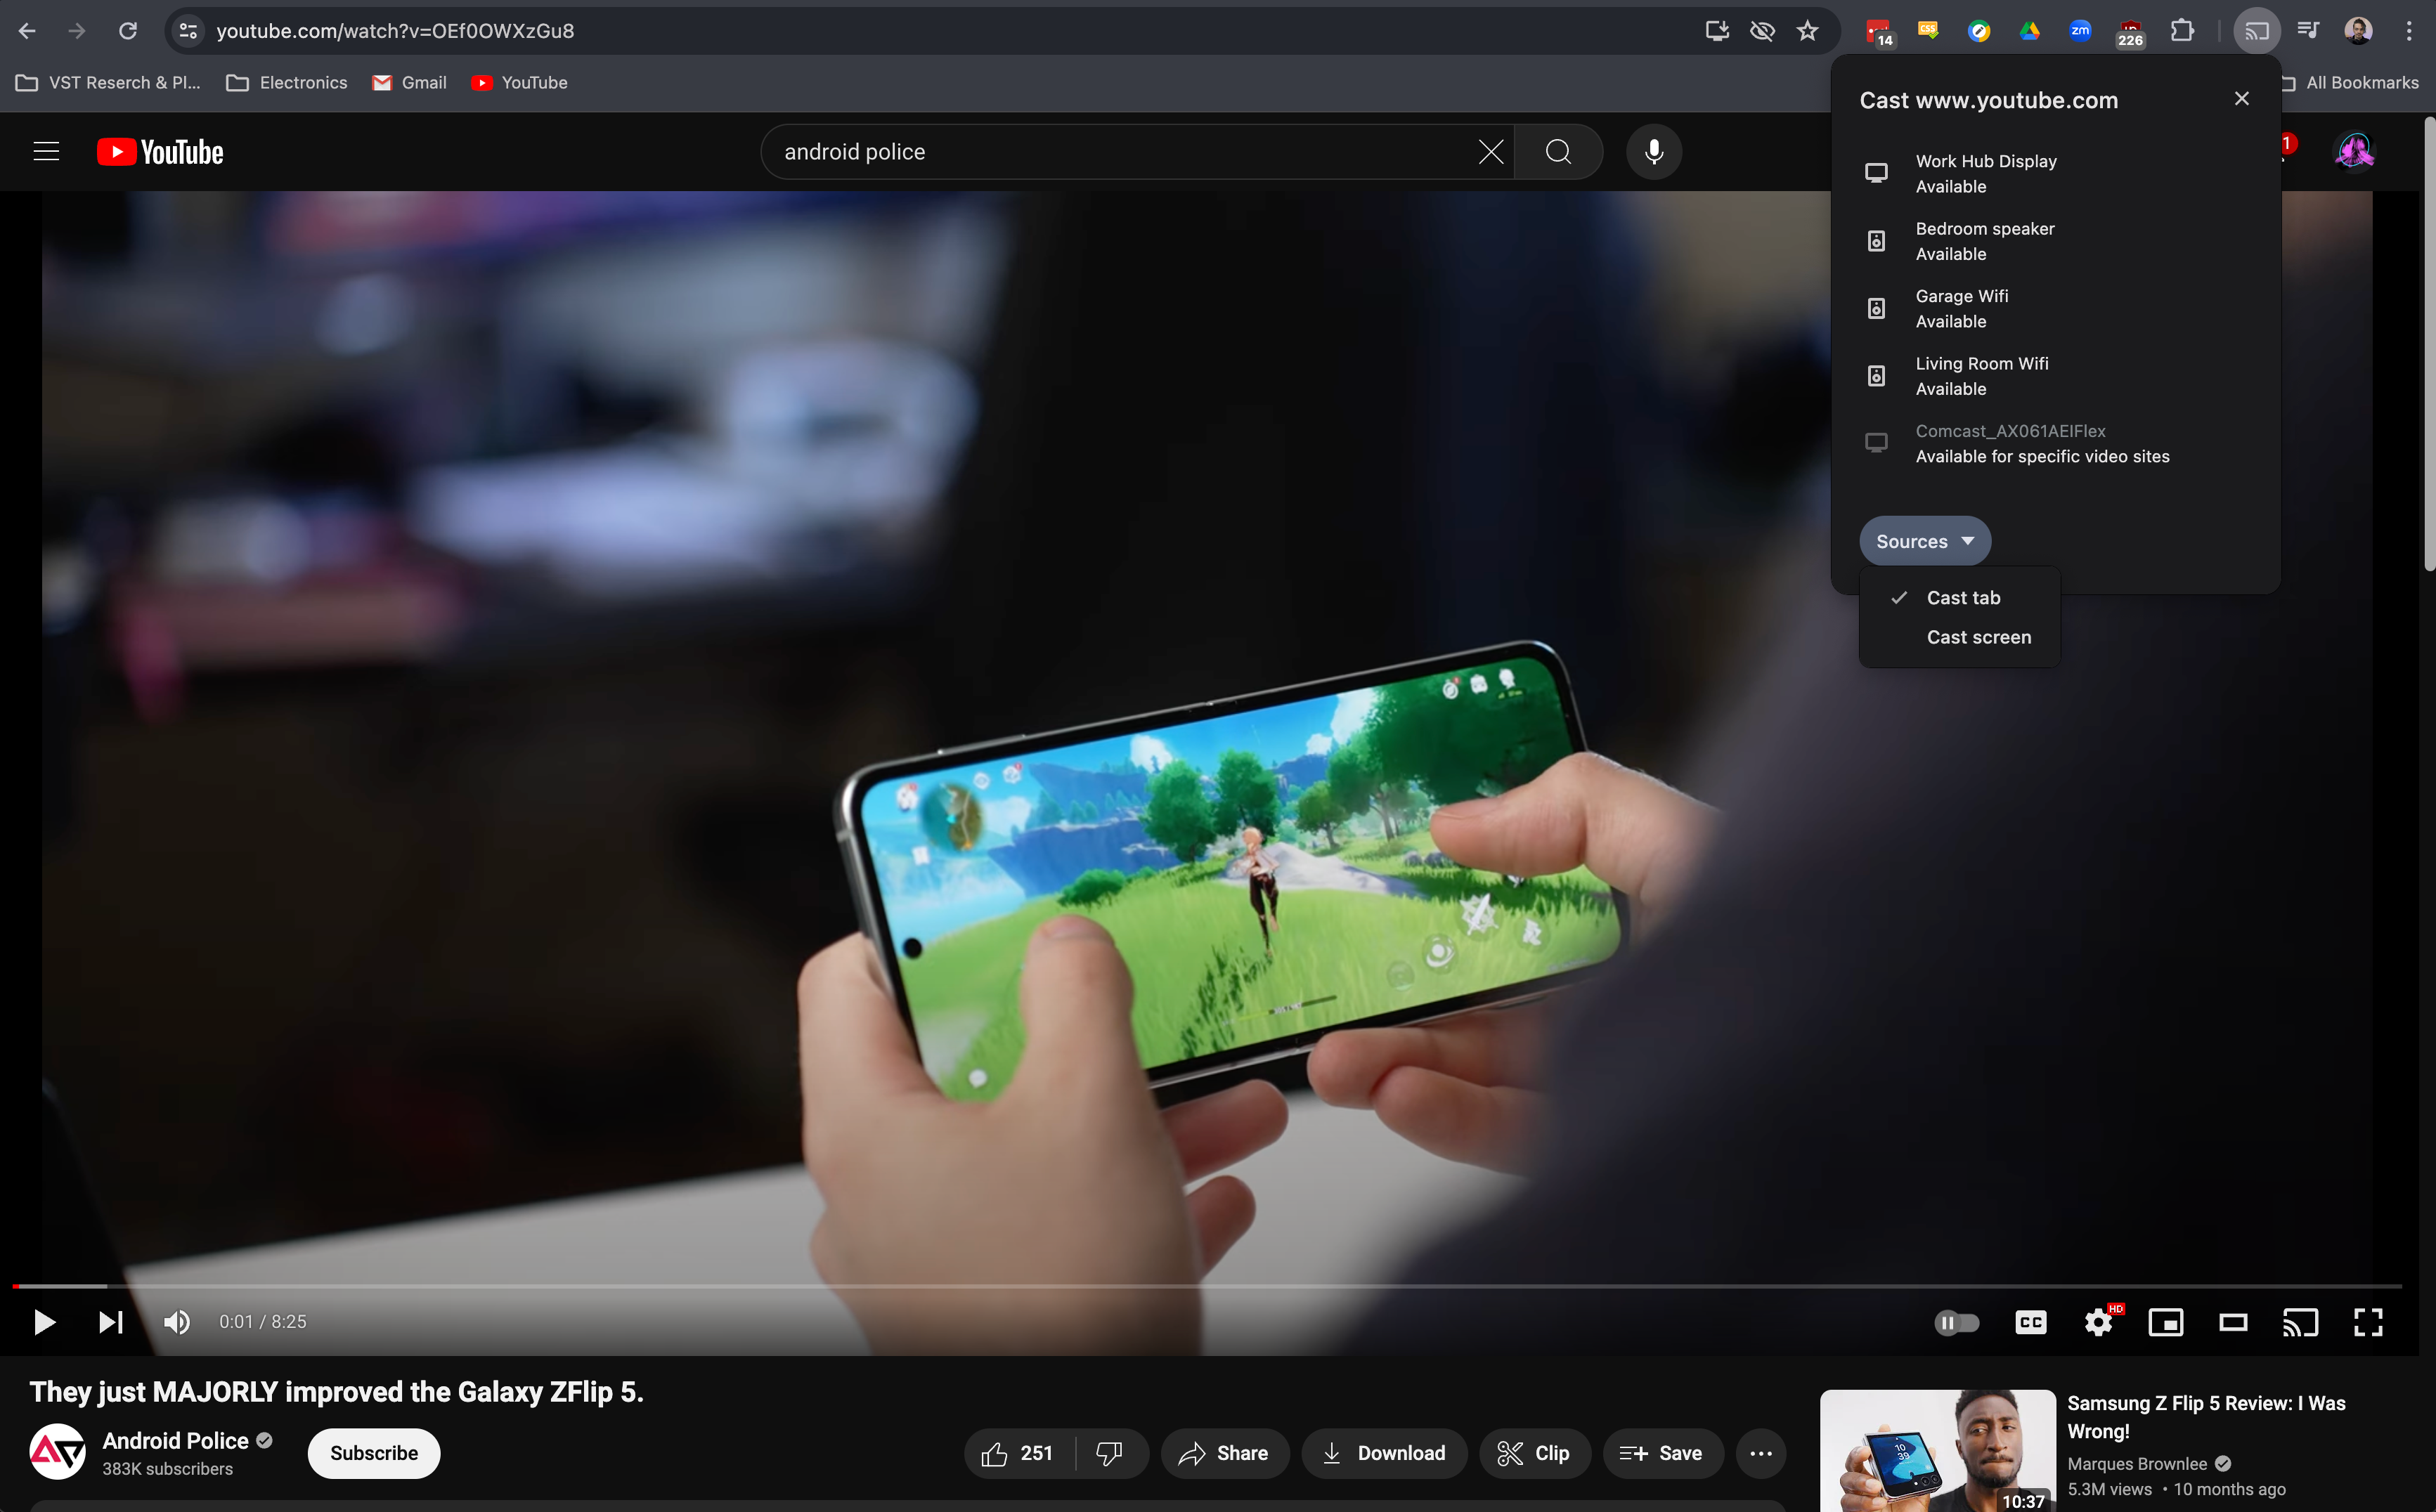Click the mute speaker volume icon
The width and height of the screenshot is (2436, 1512).
[176, 1320]
